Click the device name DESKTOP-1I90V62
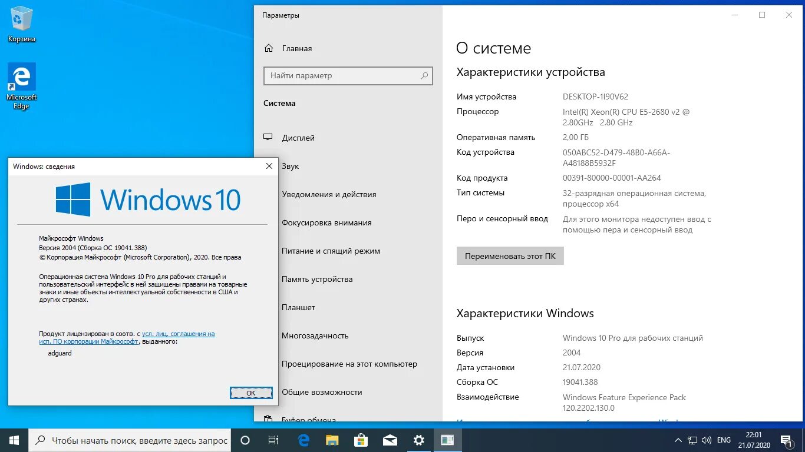Viewport: 805px width, 452px height. pos(595,97)
